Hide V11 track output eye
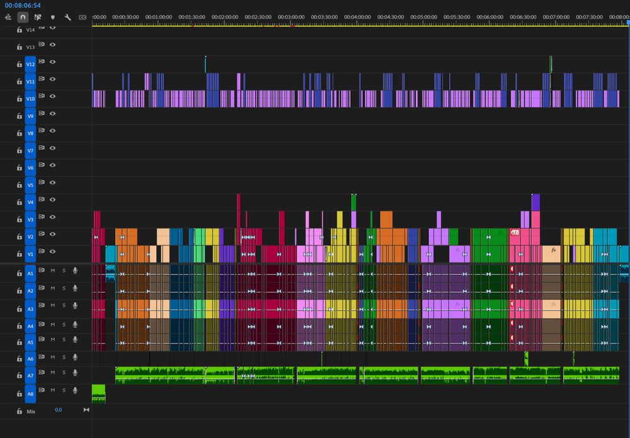This screenshot has height=438, width=630. (x=53, y=79)
